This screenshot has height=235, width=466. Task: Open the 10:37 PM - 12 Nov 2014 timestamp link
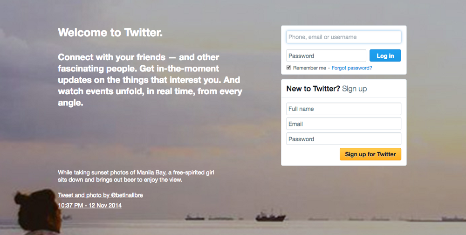tap(90, 205)
